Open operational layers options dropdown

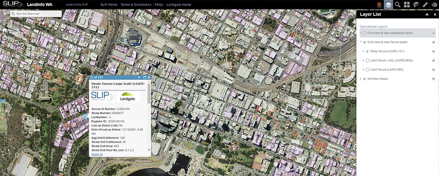pyautogui.click(x=433, y=33)
